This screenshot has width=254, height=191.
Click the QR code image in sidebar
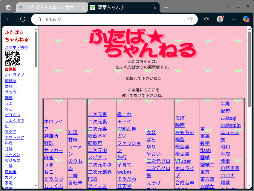(x=13, y=58)
